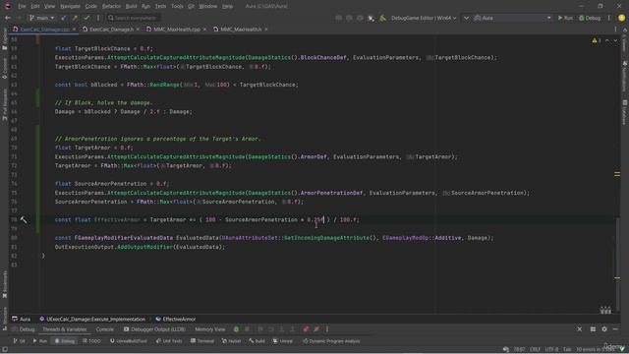The height and width of the screenshot is (354, 629).
Task: Click the warning indicator in editor corner
Action: pos(597,40)
